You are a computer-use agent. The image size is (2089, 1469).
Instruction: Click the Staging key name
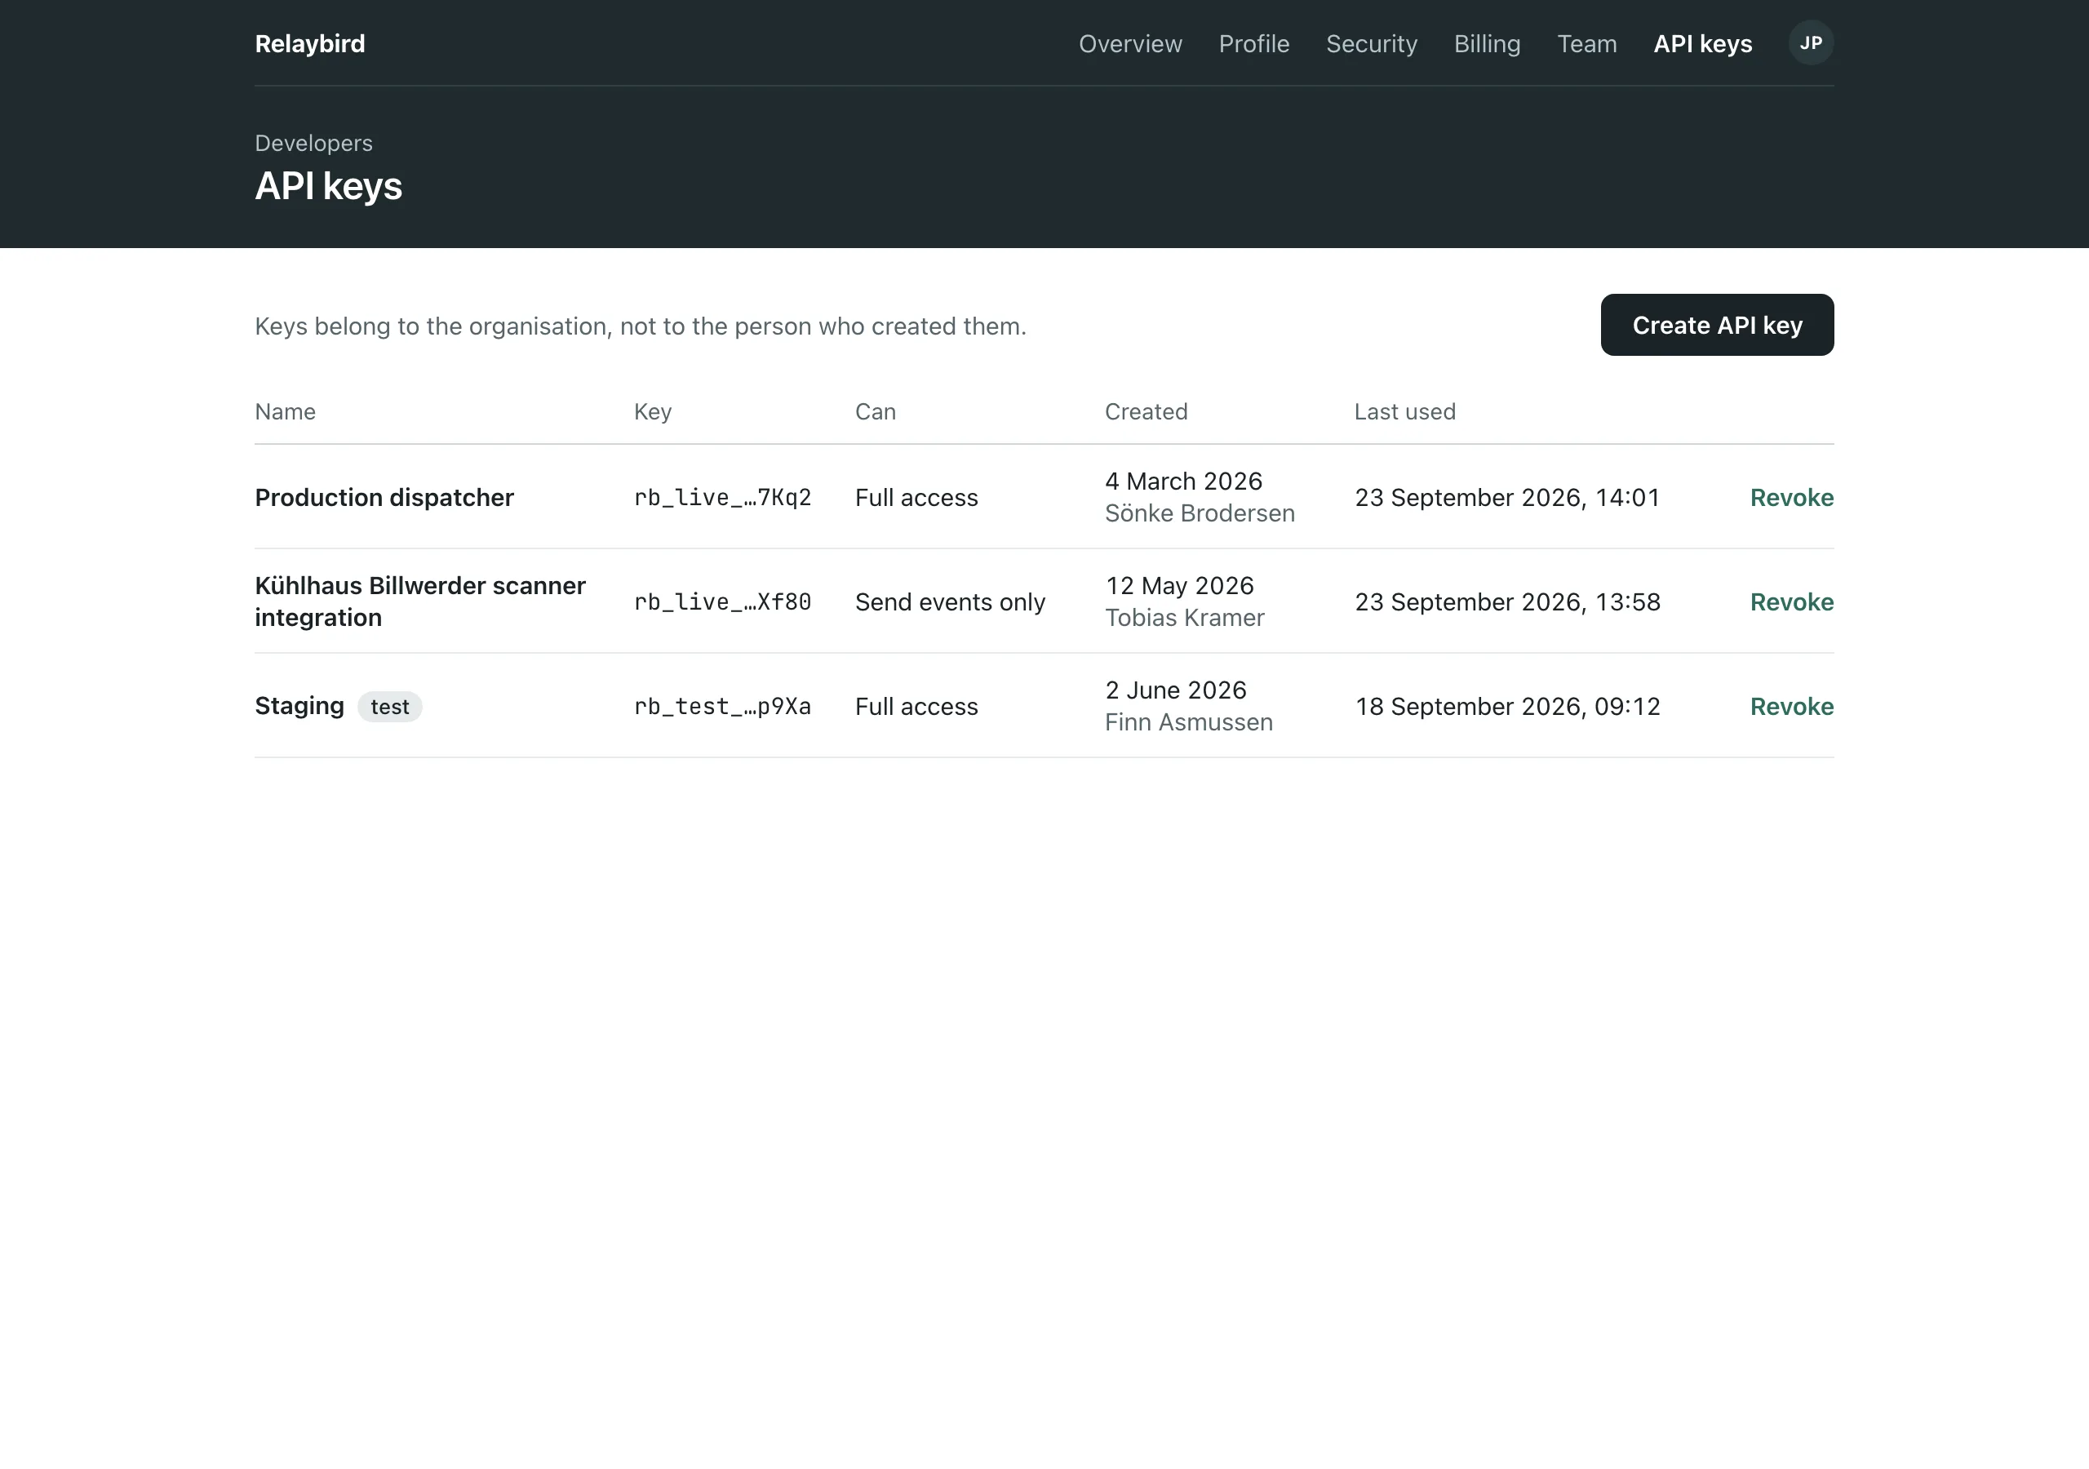coord(299,705)
